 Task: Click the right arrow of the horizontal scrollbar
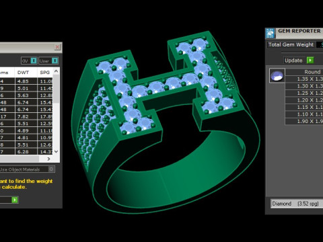48,159
